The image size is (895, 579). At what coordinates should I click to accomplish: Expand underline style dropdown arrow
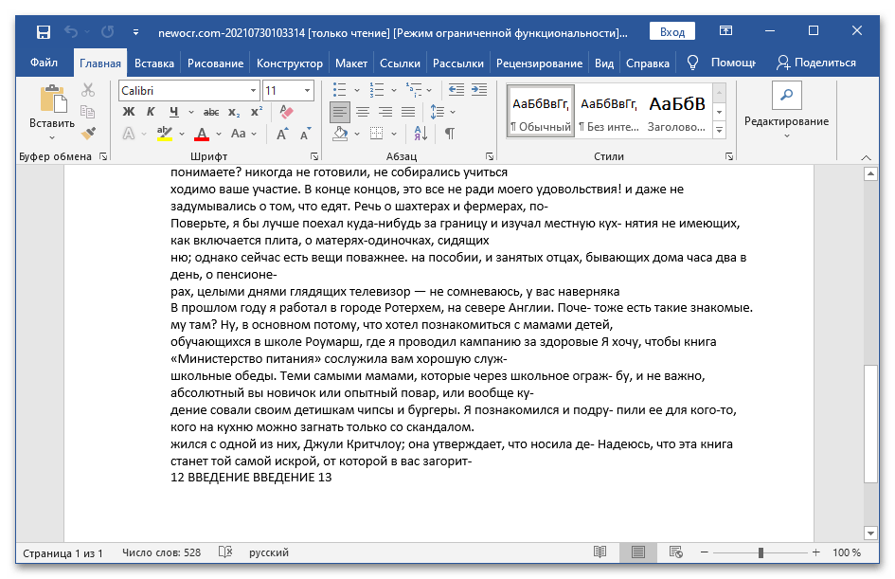pos(191,113)
